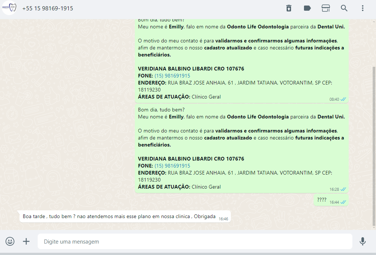Open the three-dot more options menu
Viewport: 376px width, 255px height.
363,8
